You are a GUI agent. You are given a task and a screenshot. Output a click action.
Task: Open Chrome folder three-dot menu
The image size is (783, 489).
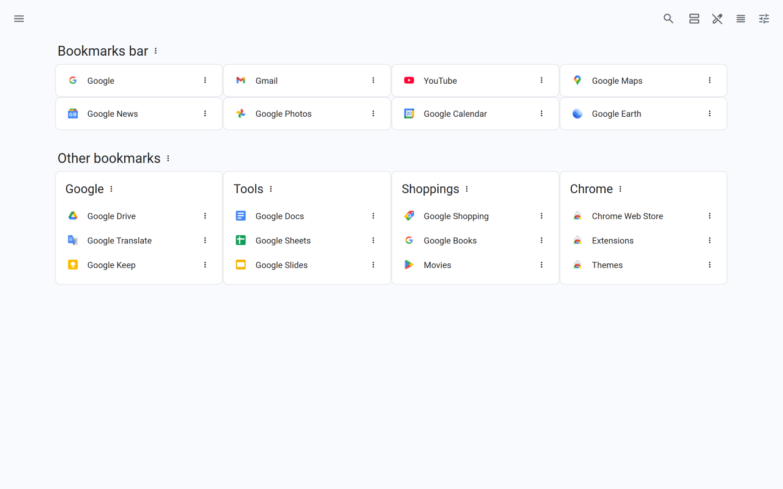click(620, 189)
